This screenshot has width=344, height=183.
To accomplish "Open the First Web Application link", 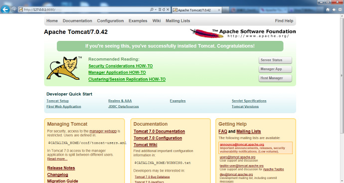I will pyautogui.click(x=64, y=106).
